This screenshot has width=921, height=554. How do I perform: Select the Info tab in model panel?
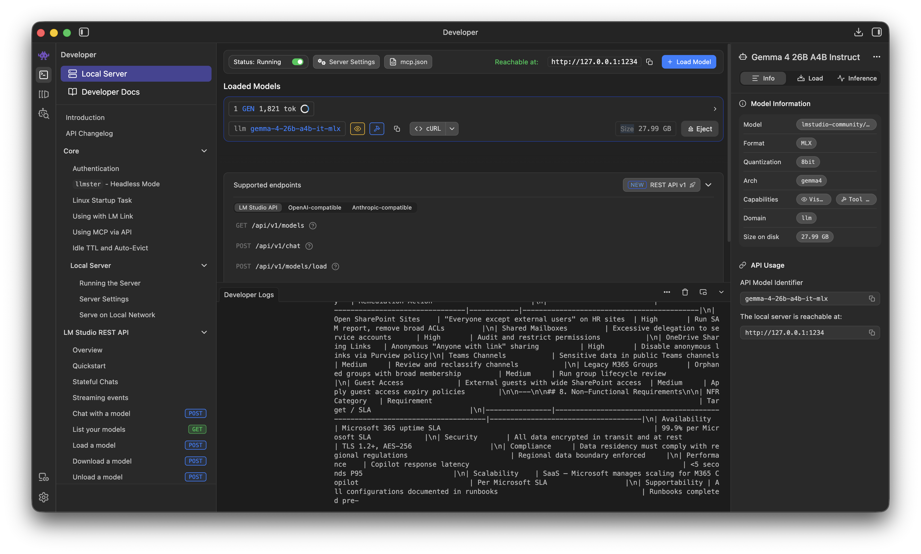point(763,79)
